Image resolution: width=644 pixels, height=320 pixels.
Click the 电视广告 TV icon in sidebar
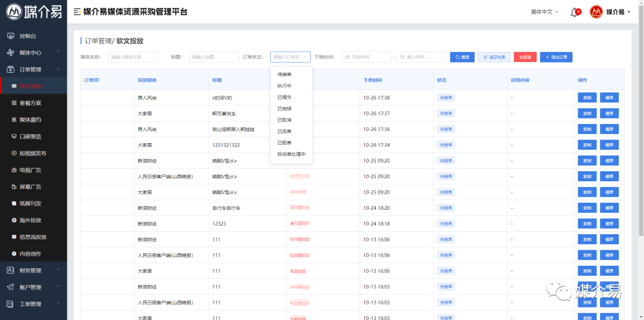tap(14, 170)
